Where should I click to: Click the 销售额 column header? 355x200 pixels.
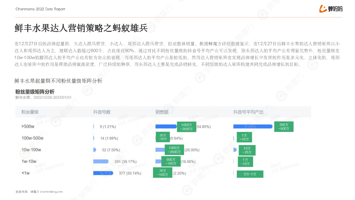tap(162, 112)
